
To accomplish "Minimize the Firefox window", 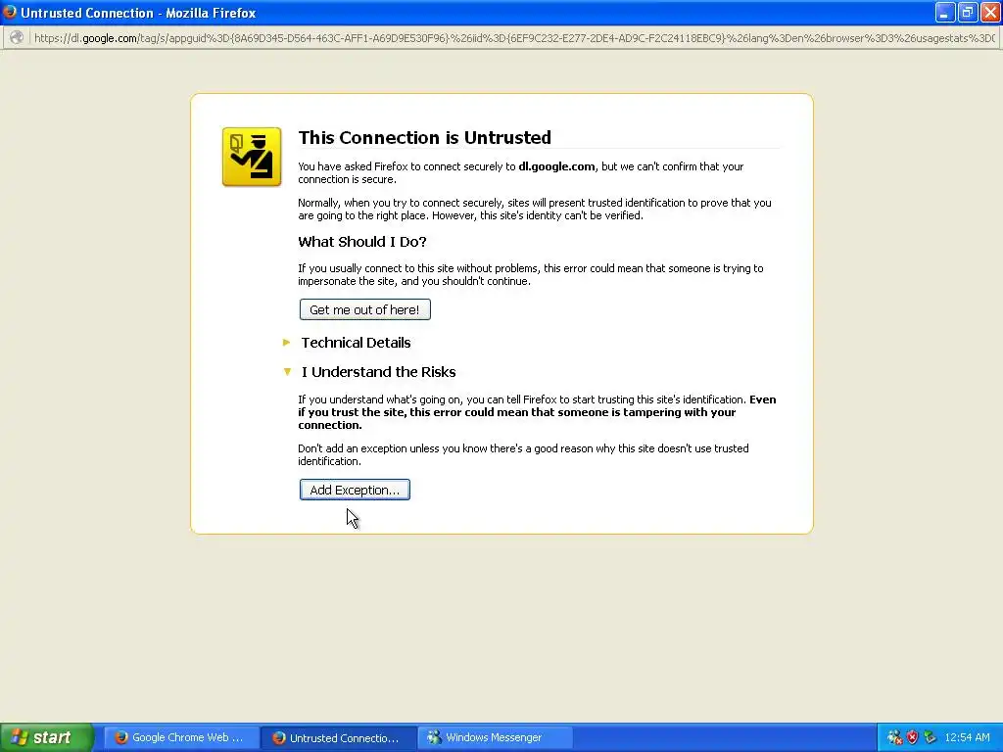I will point(945,12).
